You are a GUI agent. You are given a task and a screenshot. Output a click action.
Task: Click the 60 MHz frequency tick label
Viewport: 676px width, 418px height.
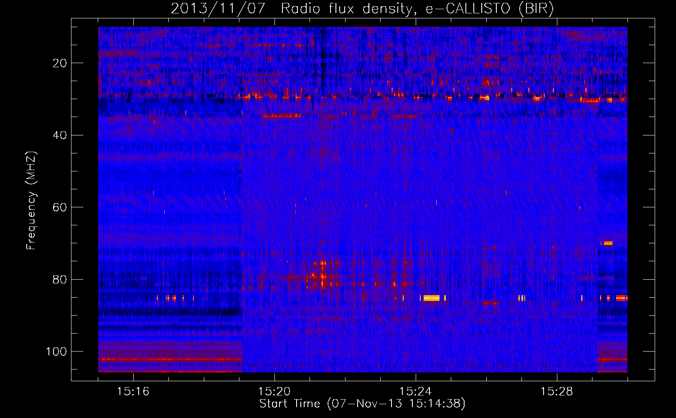[60, 207]
